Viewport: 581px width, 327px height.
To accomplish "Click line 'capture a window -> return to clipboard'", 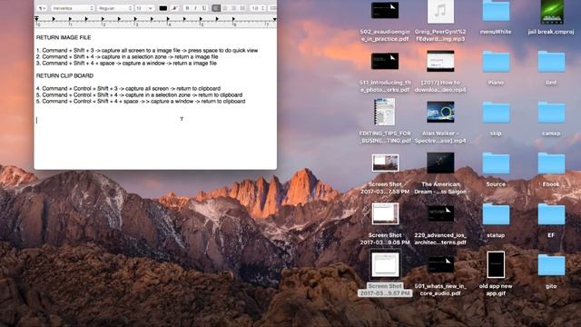I will (x=141, y=101).
